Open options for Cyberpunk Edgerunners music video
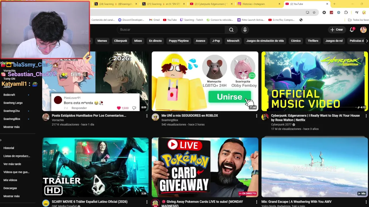This screenshot has height=207, width=369. [366, 116]
